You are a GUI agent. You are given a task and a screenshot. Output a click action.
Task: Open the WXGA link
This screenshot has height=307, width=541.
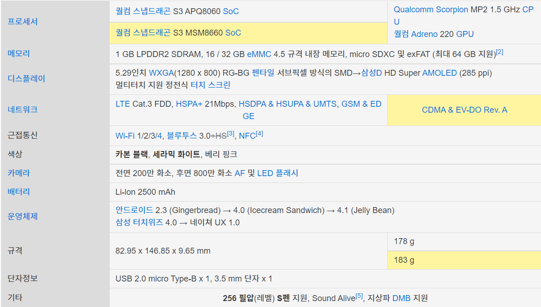click(x=161, y=73)
